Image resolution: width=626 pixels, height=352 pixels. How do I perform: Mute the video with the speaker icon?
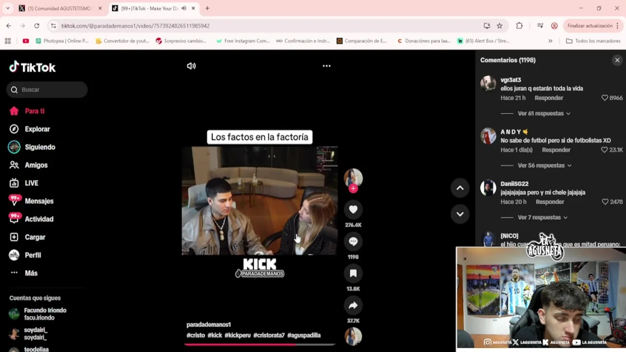pos(191,66)
